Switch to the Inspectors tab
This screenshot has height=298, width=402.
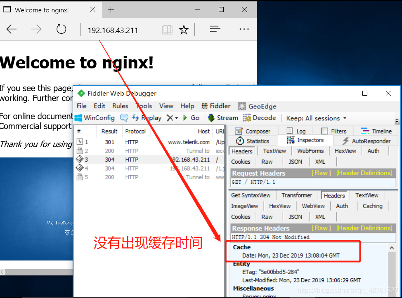coord(305,140)
